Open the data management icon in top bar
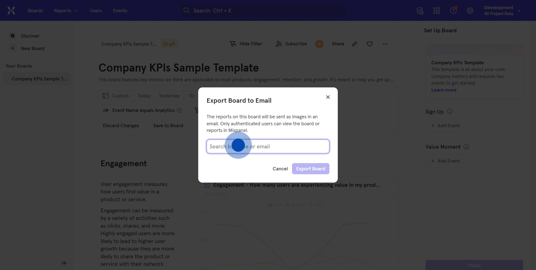Image resolution: width=536 pixels, height=270 pixels. 420,11
